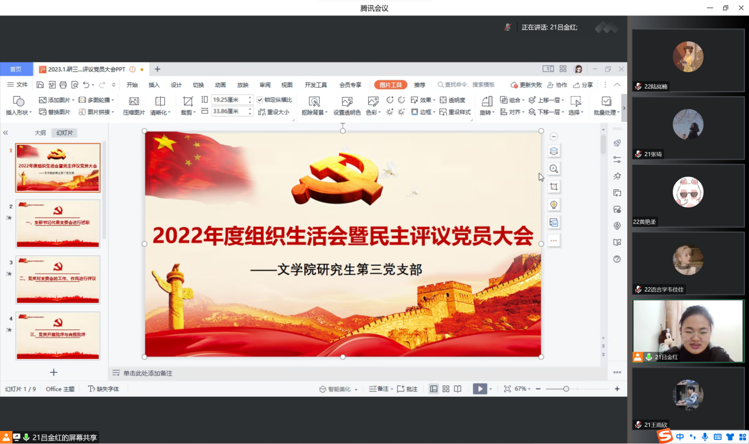
Task: Open the Animation (动画) ribbon tab
Action: 221,85
